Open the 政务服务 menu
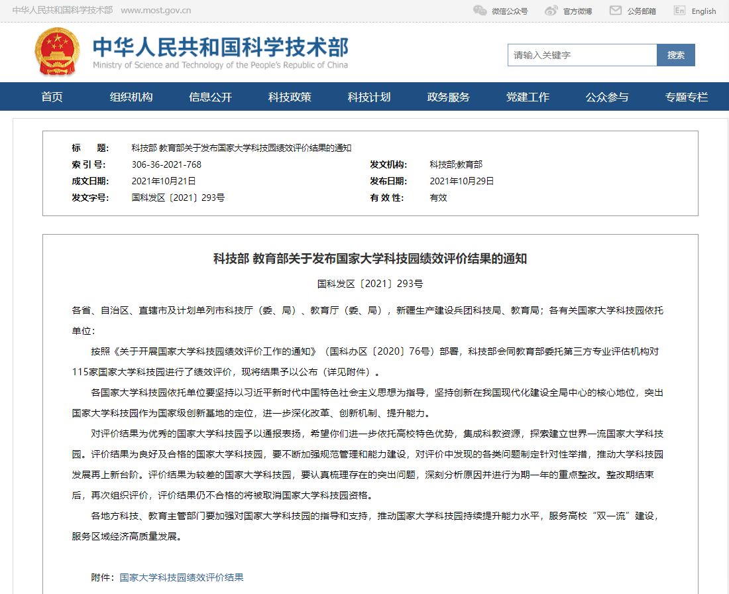 tap(448, 97)
